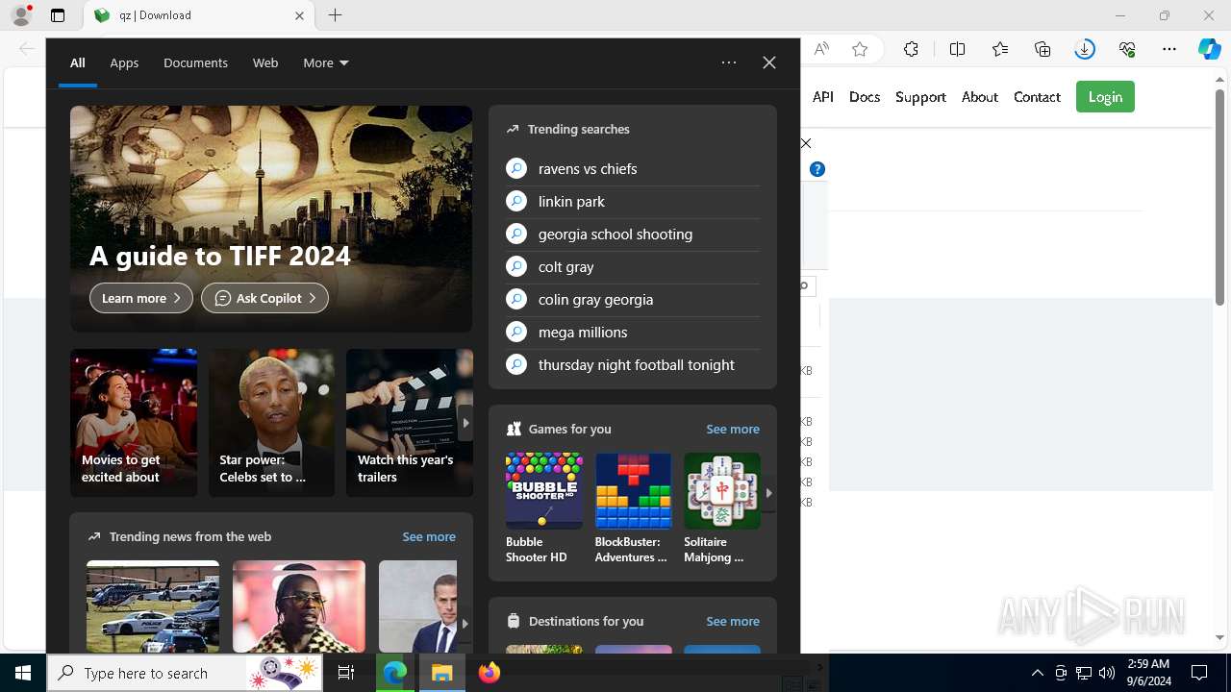Click the Read aloud icon
Viewport: 1231px width, 692px height.
(821, 49)
